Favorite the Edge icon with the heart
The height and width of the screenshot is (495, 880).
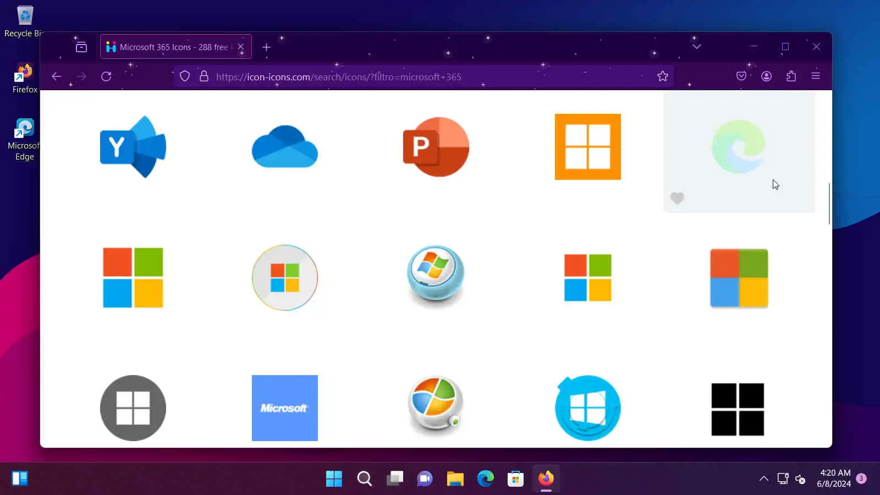677,198
